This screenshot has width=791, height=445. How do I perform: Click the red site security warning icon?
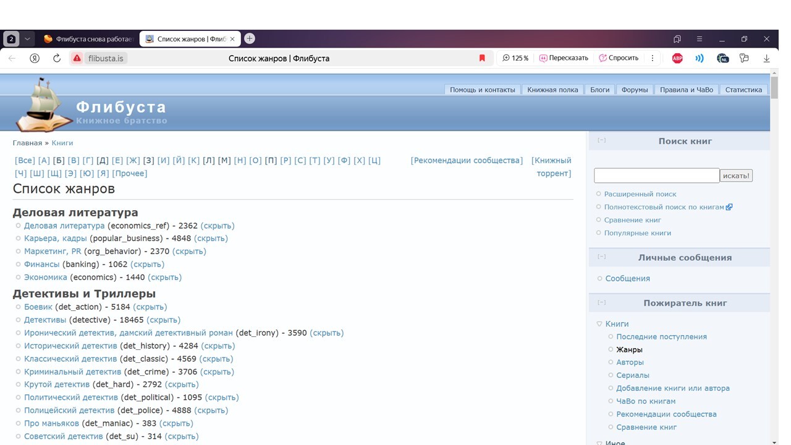(77, 58)
